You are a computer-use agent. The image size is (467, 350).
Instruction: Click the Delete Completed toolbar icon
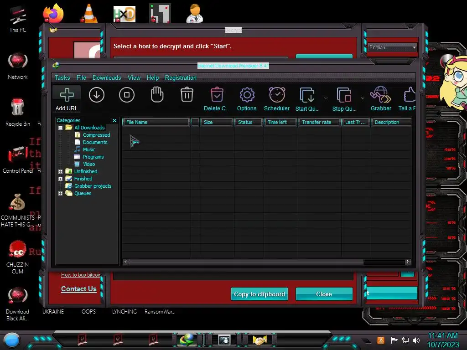[x=217, y=99]
